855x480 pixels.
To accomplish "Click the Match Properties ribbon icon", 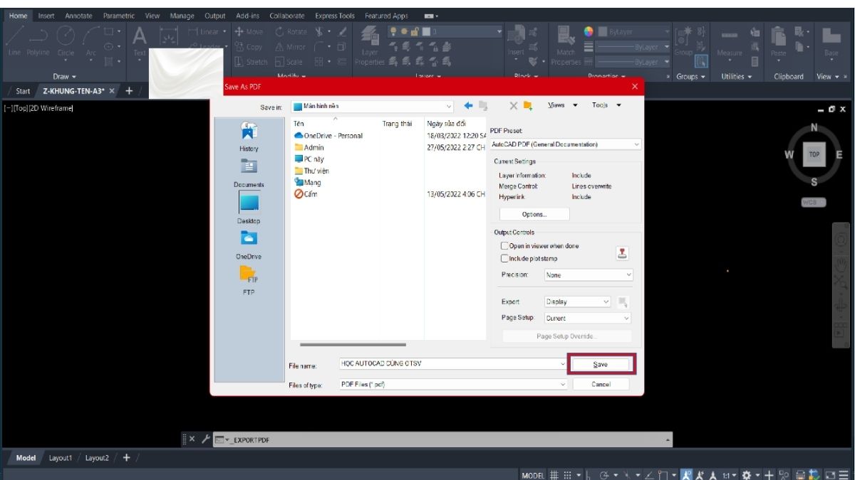I will click(x=566, y=44).
